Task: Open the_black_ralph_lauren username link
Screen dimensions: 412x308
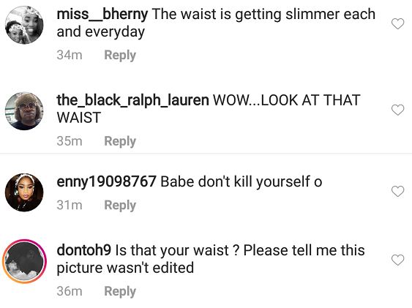Action: 132,100
